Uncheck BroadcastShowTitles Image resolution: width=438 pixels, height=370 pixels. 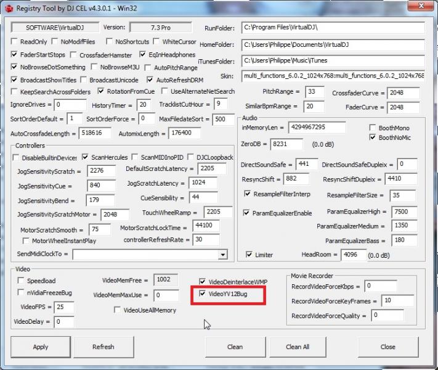[x=14, y=80]
